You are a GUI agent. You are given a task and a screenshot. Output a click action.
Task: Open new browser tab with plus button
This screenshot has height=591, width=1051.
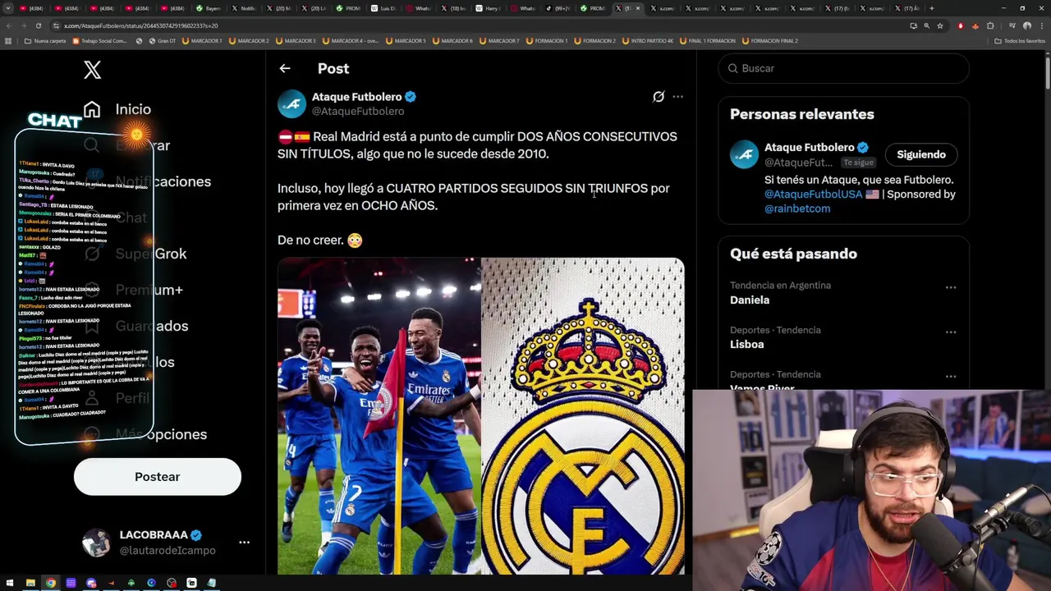(931, 8)
